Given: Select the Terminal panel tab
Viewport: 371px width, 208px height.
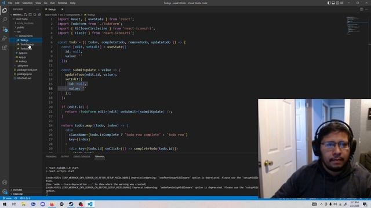Looking at the screenshot, I should tap(100, 157).
